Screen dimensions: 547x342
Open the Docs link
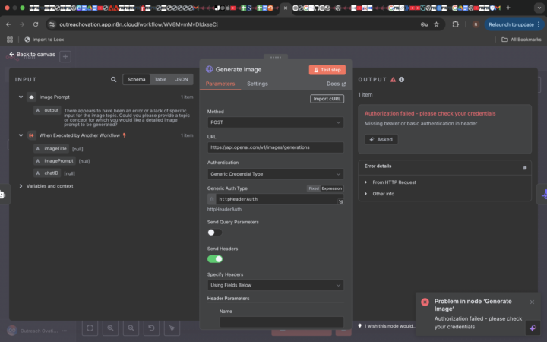(336, 84)
